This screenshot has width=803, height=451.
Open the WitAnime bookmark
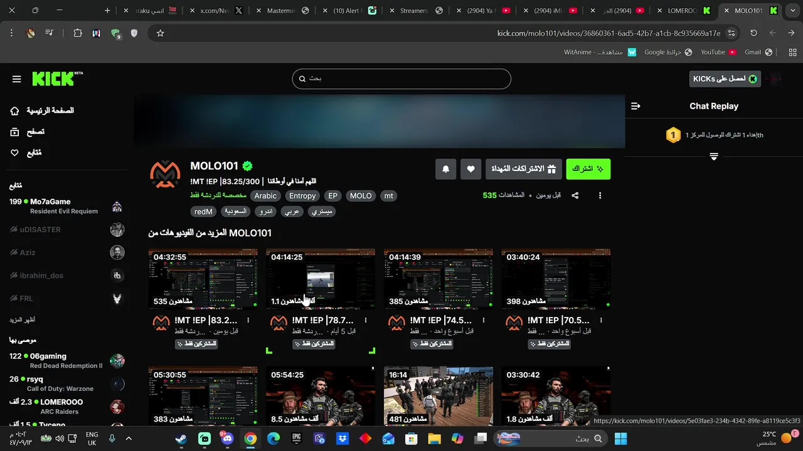600,52
